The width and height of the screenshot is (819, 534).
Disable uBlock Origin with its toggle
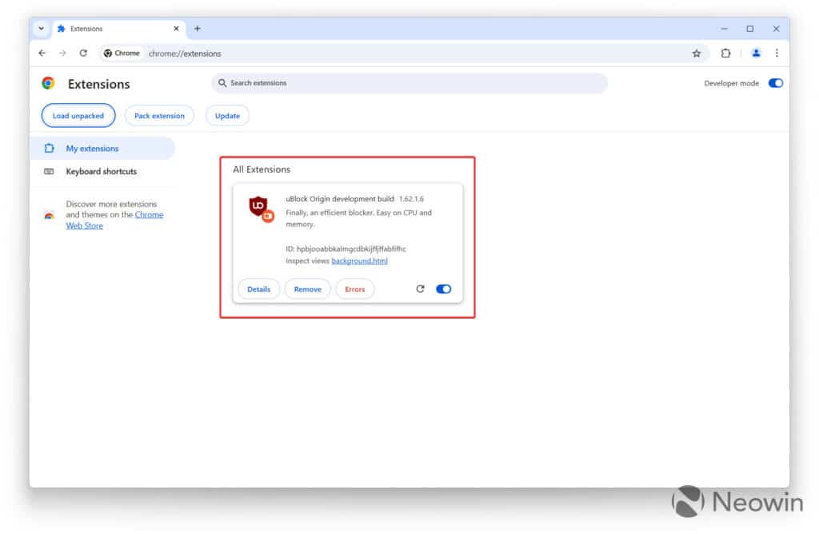(443, 289)
